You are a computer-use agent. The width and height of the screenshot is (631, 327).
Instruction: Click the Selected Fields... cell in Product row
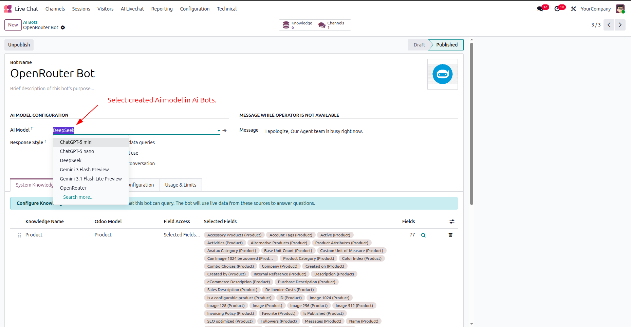pos(182,235)
